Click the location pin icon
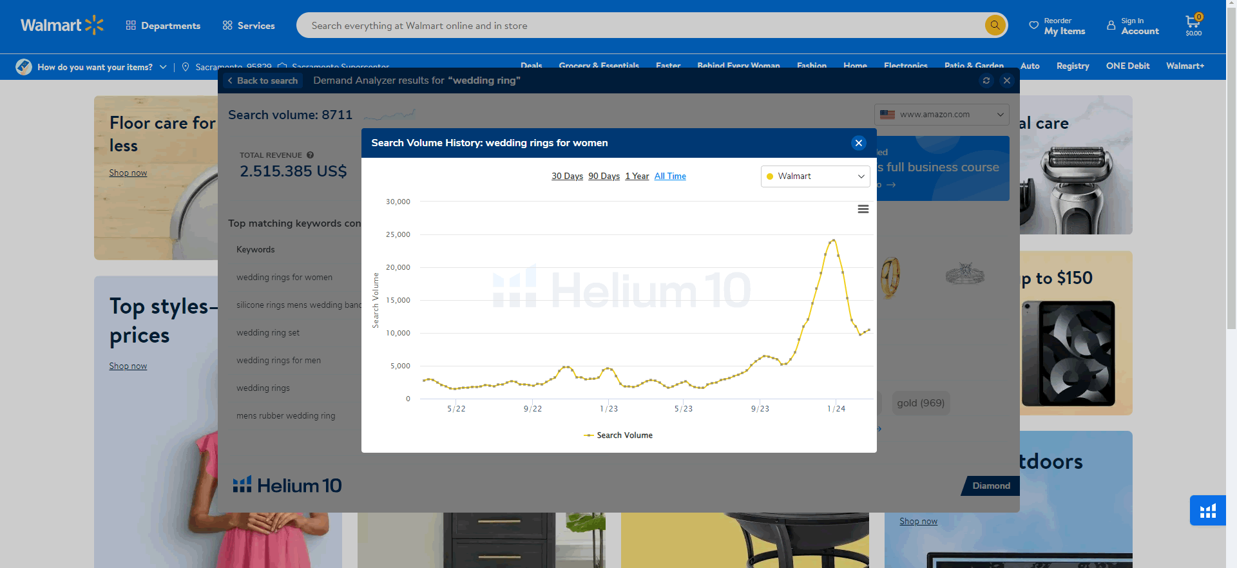This screenshot has width=1237, height=568. point(186,67)
